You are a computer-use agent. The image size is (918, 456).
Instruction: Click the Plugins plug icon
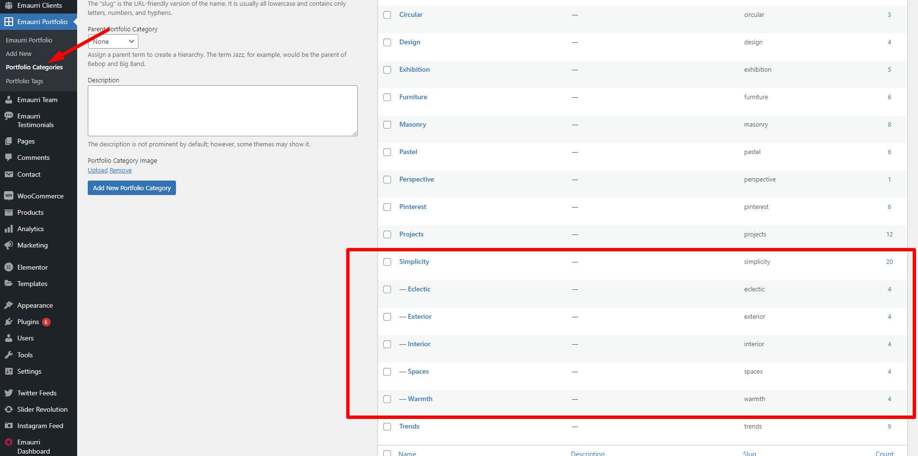point(9,322)
